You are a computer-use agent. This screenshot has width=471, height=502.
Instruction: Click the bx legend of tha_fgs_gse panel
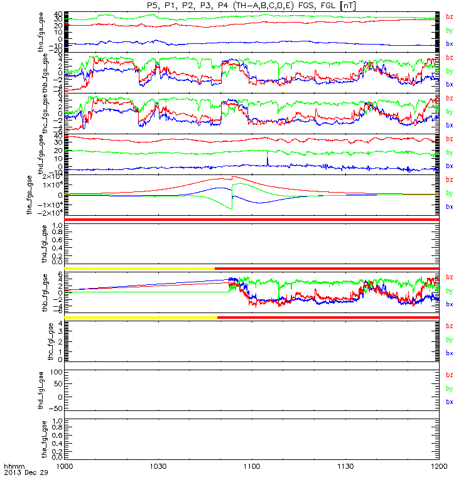coord(450,44)
